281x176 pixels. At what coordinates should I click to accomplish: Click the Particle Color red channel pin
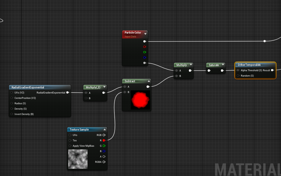coord(145,47)
